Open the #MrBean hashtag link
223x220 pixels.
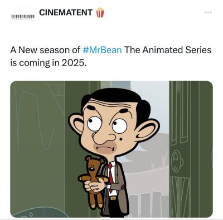102,50
